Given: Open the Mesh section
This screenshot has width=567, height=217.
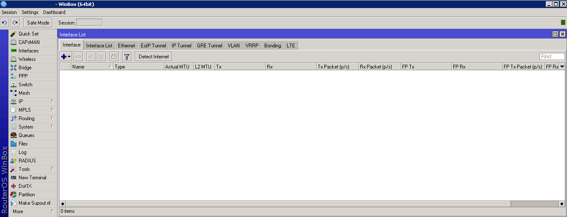Looking at the screenshot, I should click(33, 93).
